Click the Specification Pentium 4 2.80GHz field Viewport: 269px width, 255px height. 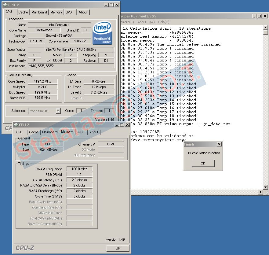(x=71, y=50)
